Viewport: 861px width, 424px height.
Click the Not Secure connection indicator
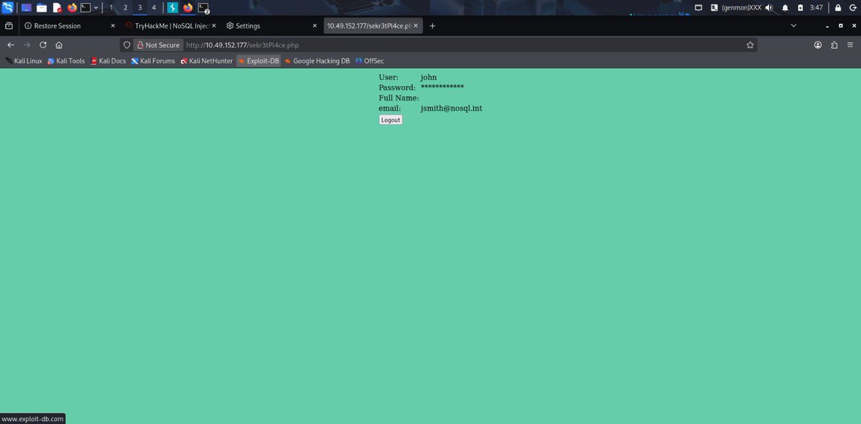158,45
